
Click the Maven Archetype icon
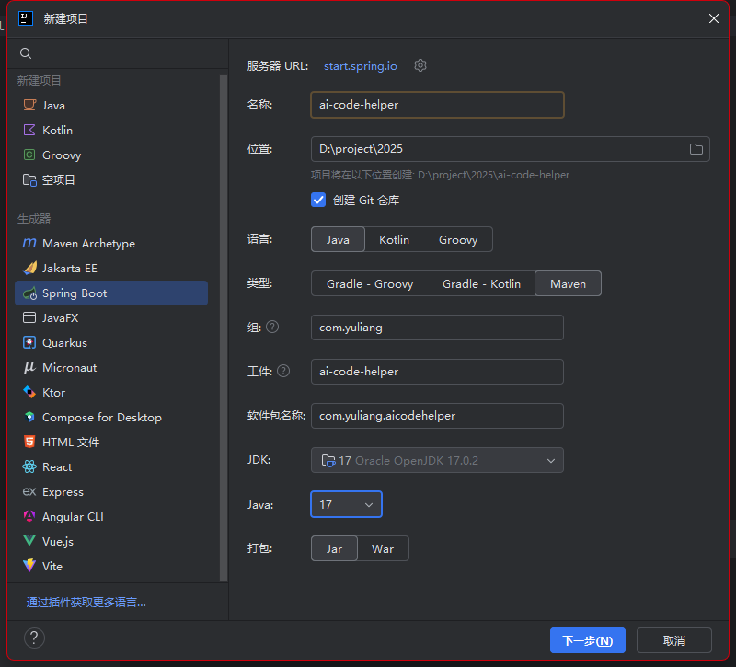[x=29, y=243]
